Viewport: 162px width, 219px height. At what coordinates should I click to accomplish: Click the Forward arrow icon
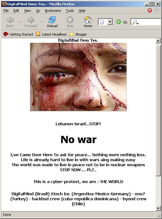pos(31,20)
